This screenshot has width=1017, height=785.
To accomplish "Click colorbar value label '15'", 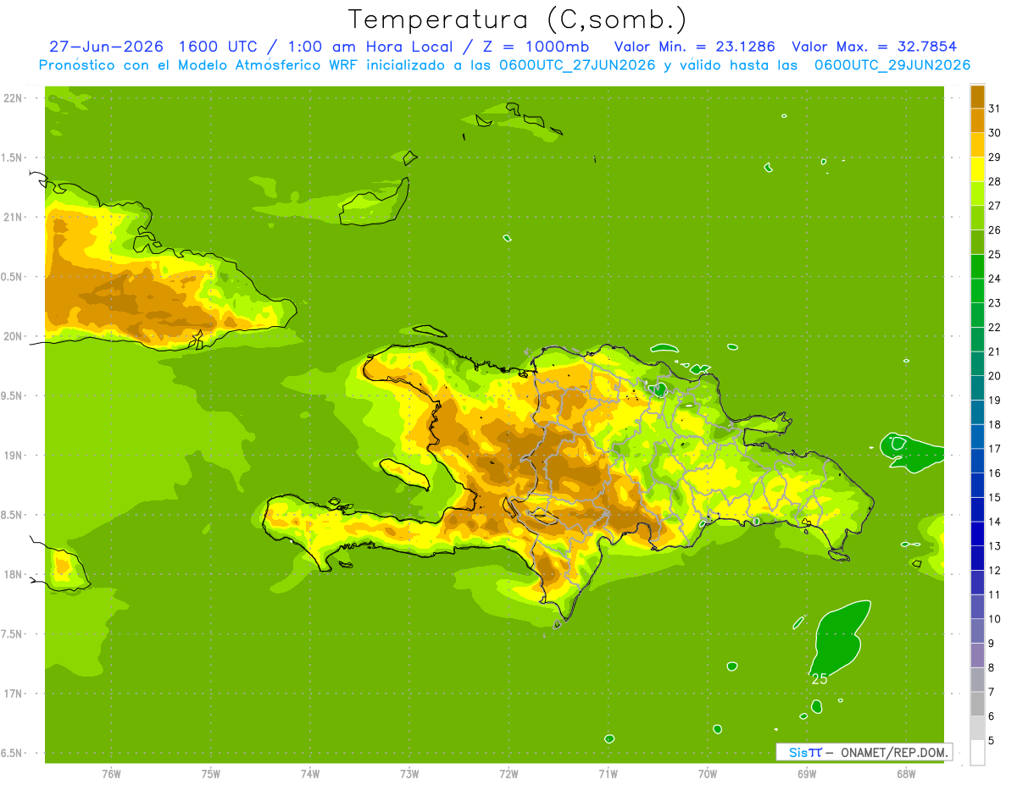I will 994,497.
